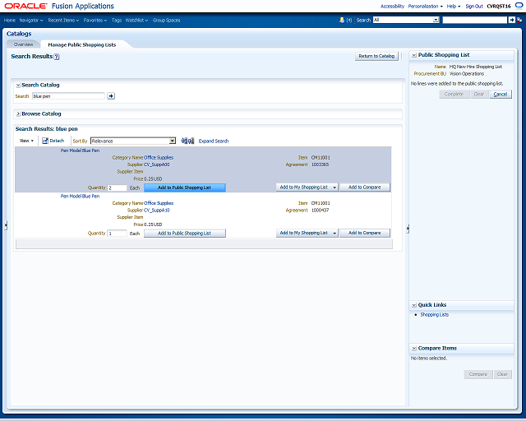Screen dimensions: 526x421
Task: Click the catalog search go arrow
Action: tap(111, 96)
